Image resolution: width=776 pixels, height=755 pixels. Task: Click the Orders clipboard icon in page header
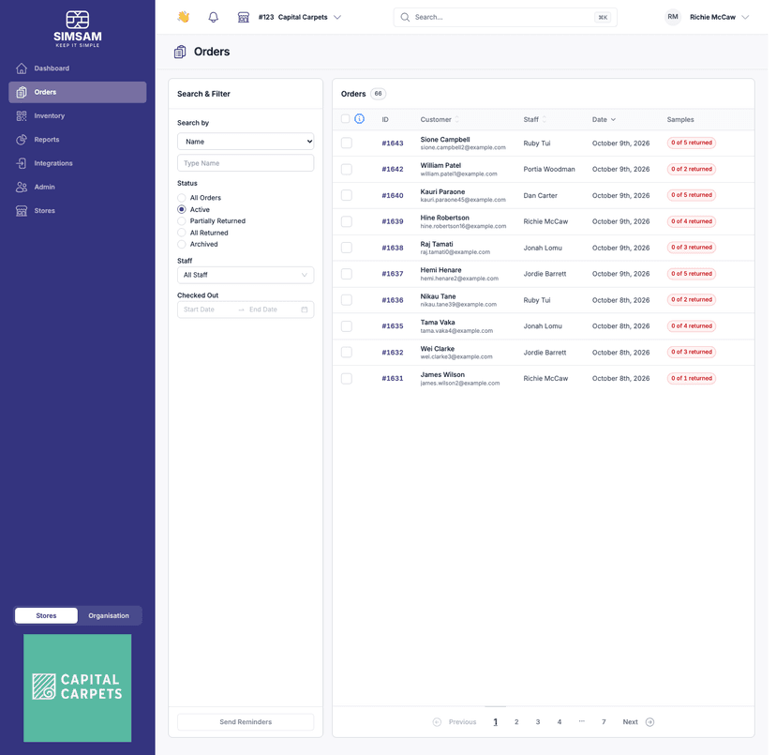[180, 52]
